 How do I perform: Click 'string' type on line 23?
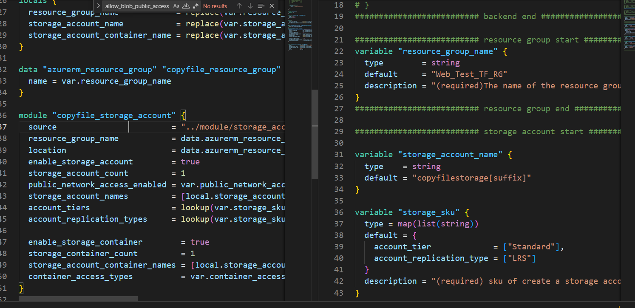click(445, 62)
